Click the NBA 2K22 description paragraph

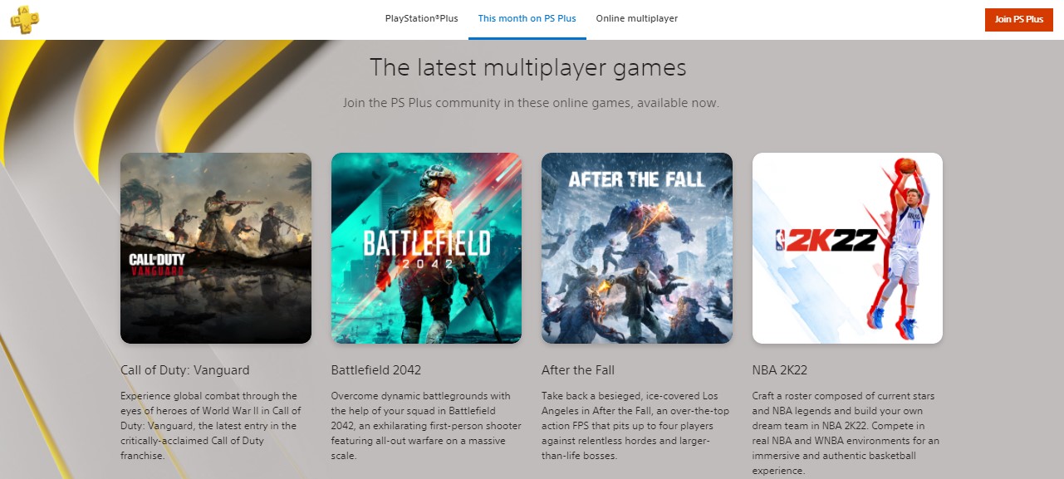(x=846, y=433)
